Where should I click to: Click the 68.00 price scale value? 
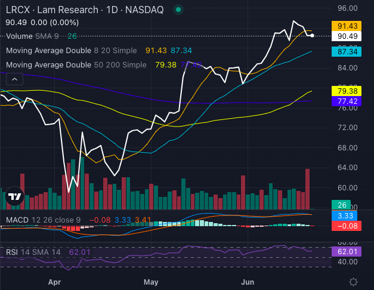click(x=348, y=148)
